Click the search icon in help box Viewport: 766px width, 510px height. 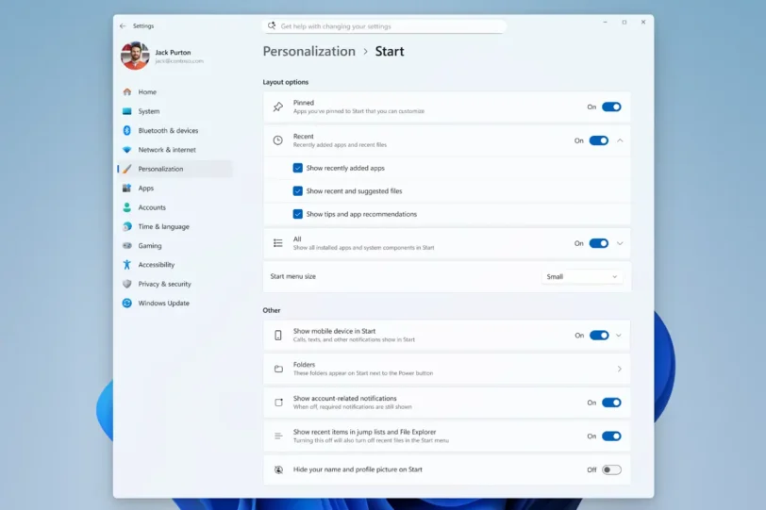pos(272,25)
